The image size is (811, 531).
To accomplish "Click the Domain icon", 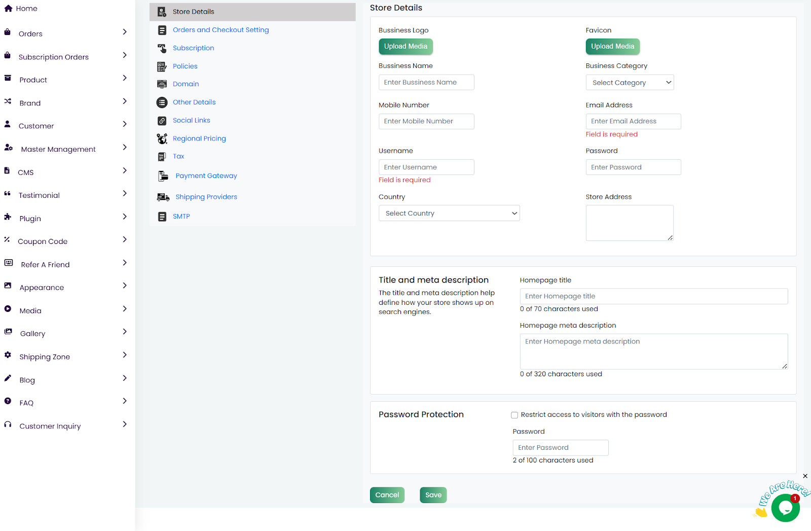I will (x=162, y=84).
